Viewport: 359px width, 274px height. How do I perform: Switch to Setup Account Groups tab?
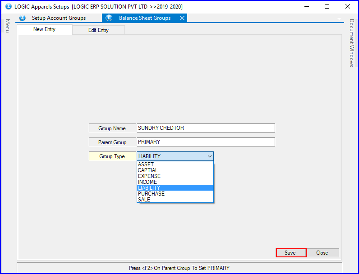click(59, 18)
